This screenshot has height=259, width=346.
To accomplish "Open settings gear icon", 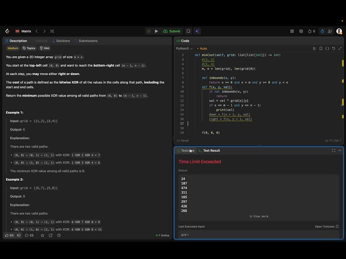I will click(x=301, y=31).
